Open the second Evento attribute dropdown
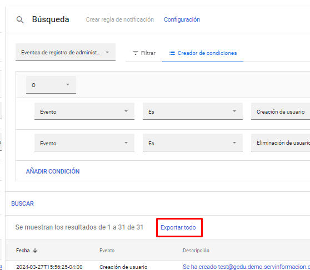 click(84, 142)
